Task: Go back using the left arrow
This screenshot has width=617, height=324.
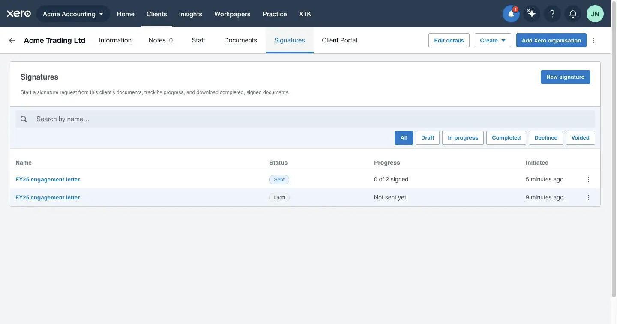Action: point(12,40)
